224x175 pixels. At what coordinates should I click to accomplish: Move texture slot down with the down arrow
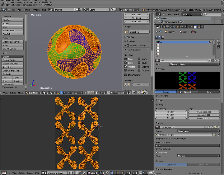coord(218,44)
